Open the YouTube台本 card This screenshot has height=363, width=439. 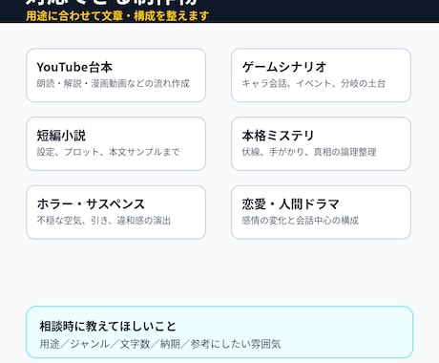(115, 75)
